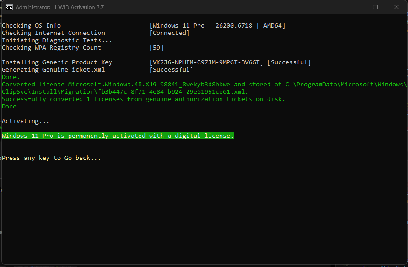Viewport: 408px width, 267px height.
Task: Click the "[59]" registry count value
Action: tap(157, 48)
